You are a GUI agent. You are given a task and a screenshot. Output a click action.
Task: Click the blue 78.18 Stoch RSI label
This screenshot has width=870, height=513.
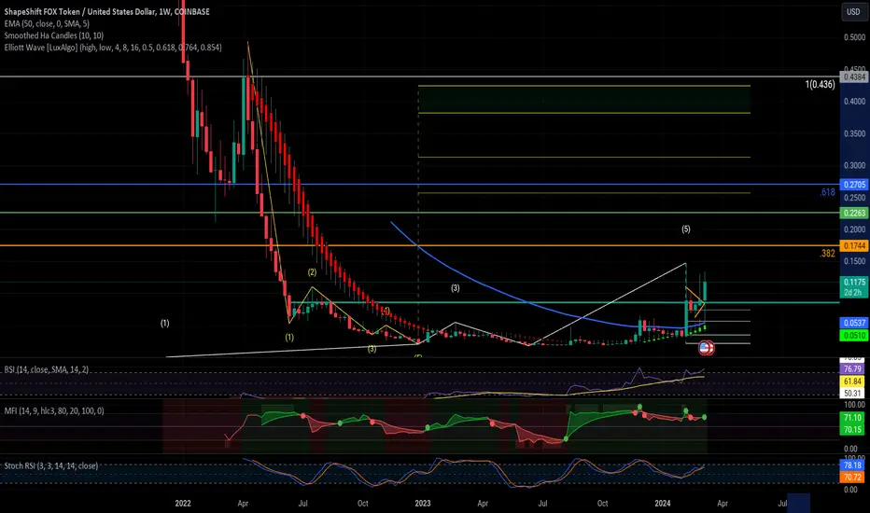point(852,465)
